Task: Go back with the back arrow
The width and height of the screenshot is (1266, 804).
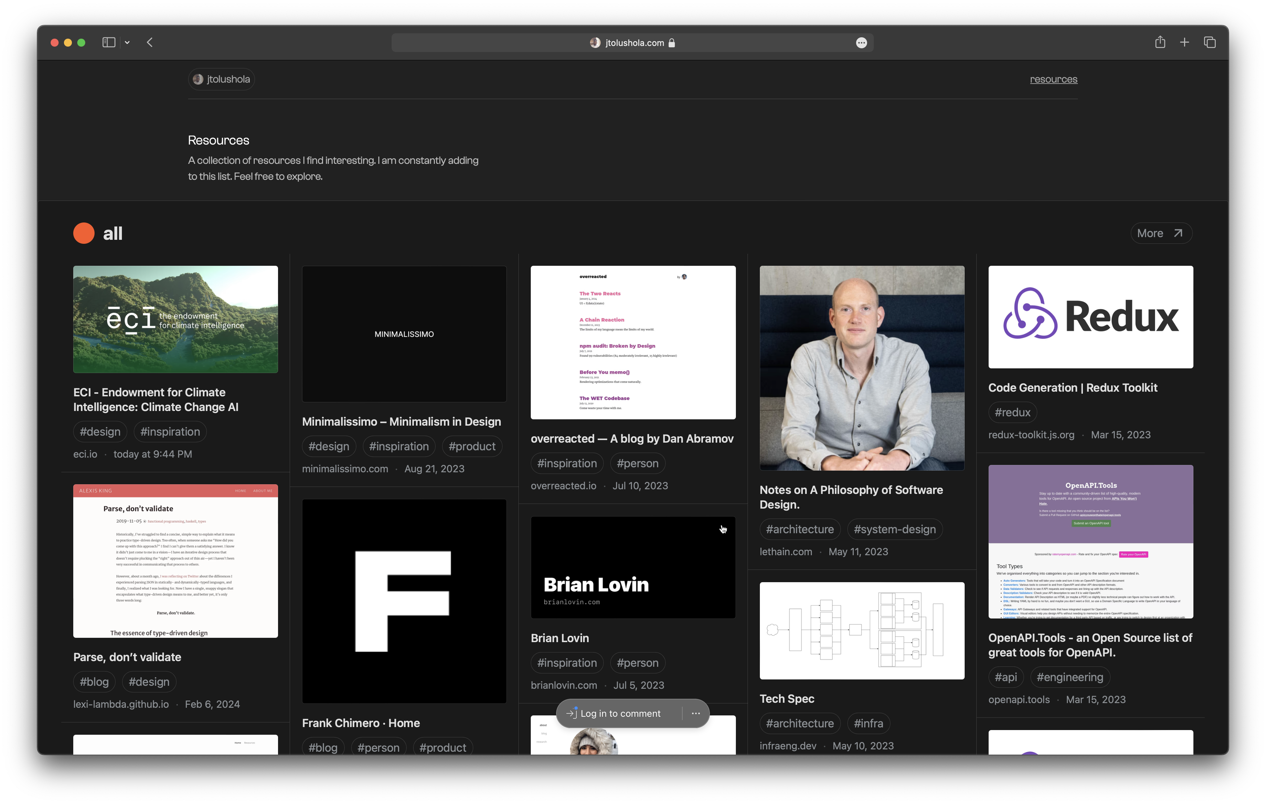Action: click(150, 43)
